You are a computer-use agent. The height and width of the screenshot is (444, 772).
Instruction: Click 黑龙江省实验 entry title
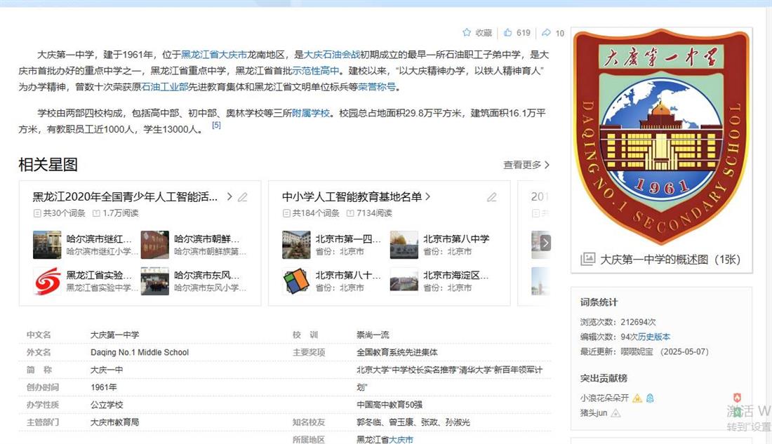coord(99,275)
